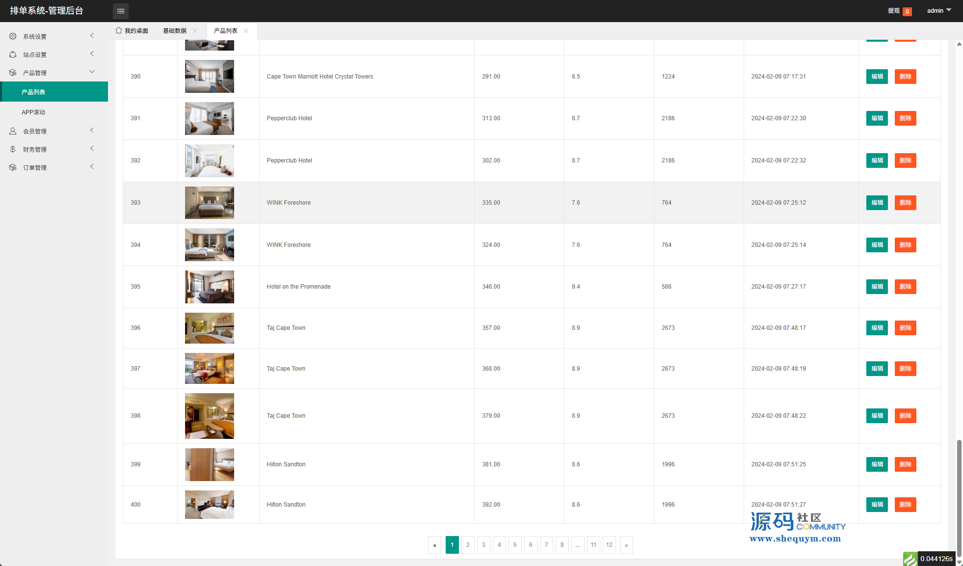Open the APP滚动 submenu item

click(33, 112)
